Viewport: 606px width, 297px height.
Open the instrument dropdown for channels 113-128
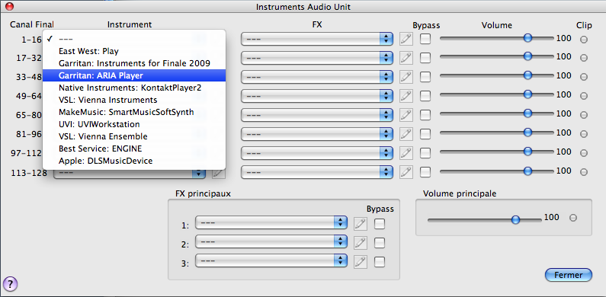pyautogui.click(x=130, y=173)
